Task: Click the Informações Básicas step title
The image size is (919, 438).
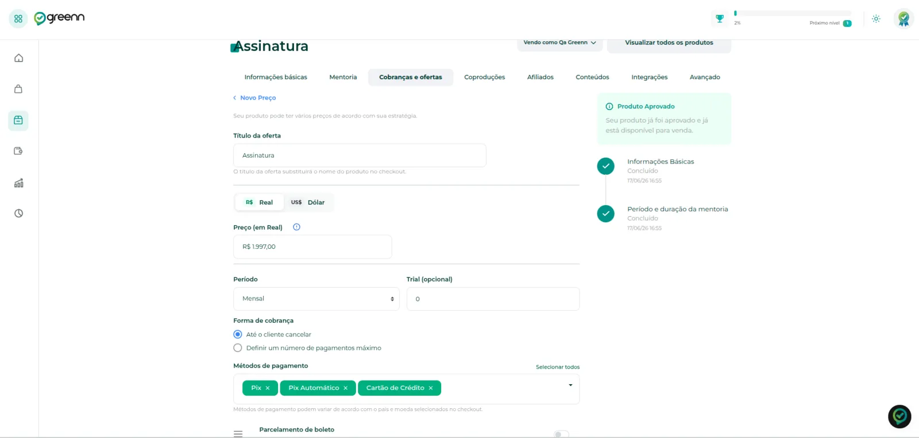Action: [661, 162]
